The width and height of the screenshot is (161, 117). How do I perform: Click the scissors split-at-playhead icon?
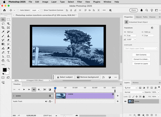pyautogui.click(x=45, y=89)
